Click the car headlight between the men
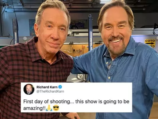The width and height of the screenshot is (158, 119). pos(80,76)
